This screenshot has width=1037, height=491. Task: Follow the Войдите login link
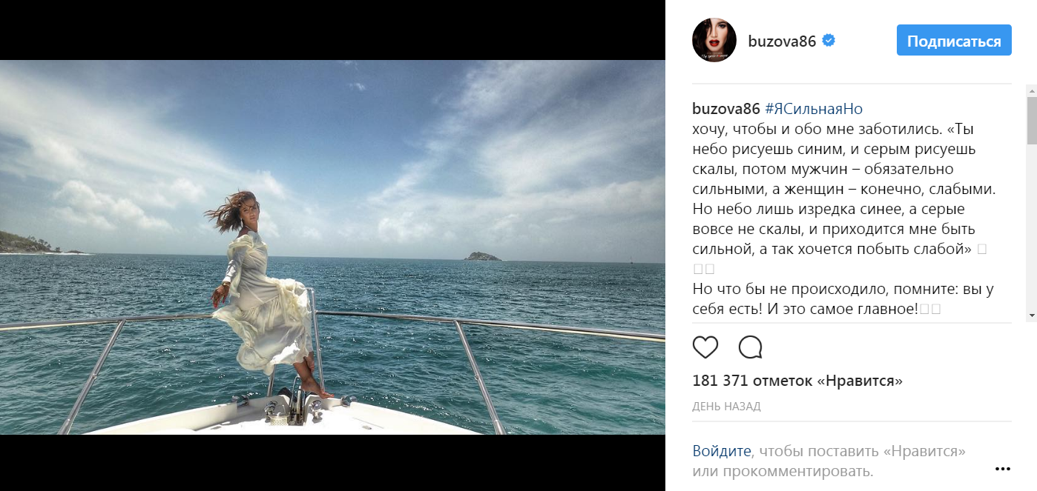pos(722,451)
